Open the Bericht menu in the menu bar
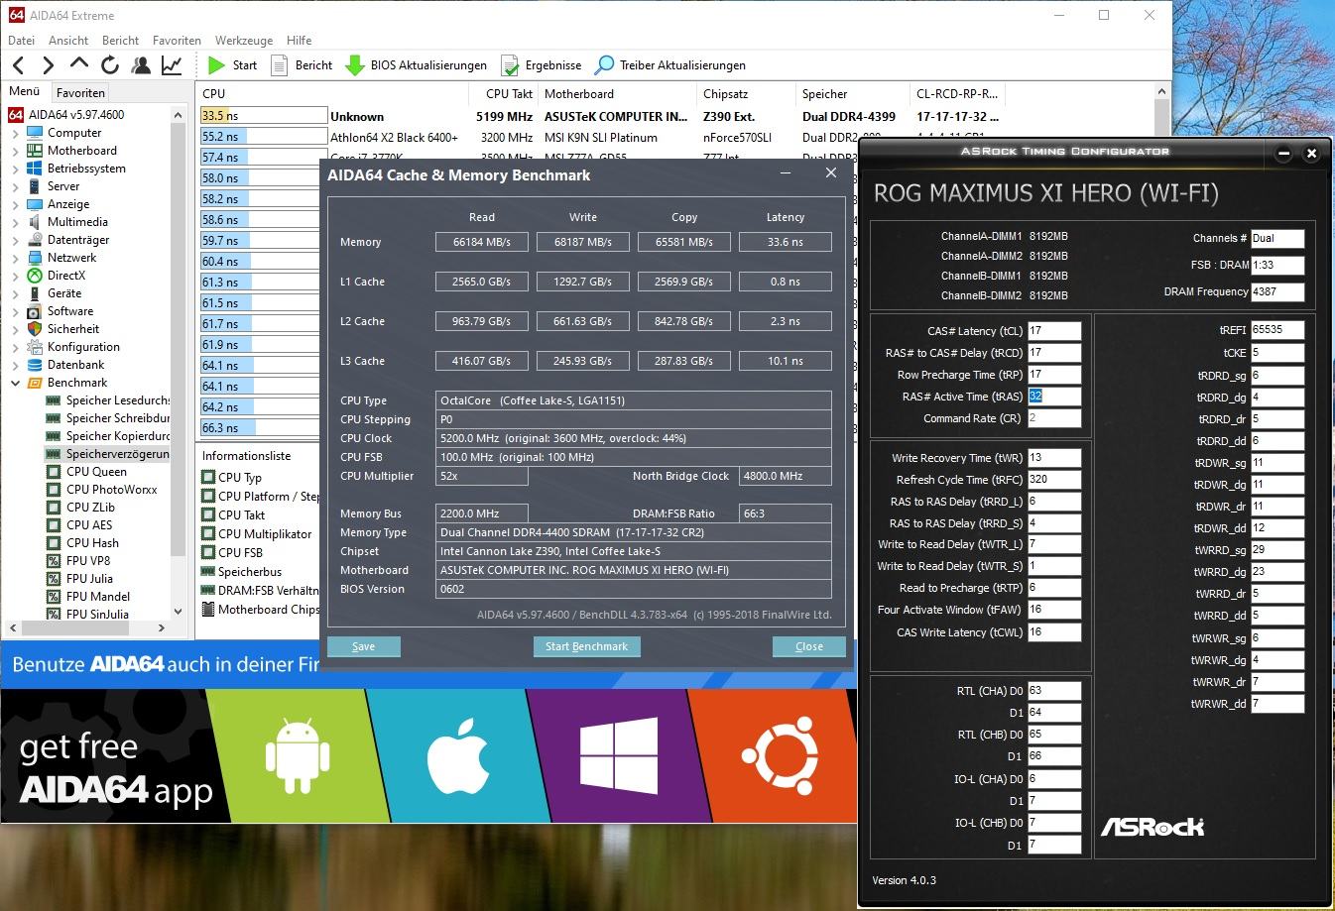Viewport: 1335px width, 911px height. [x=120, y=41]
